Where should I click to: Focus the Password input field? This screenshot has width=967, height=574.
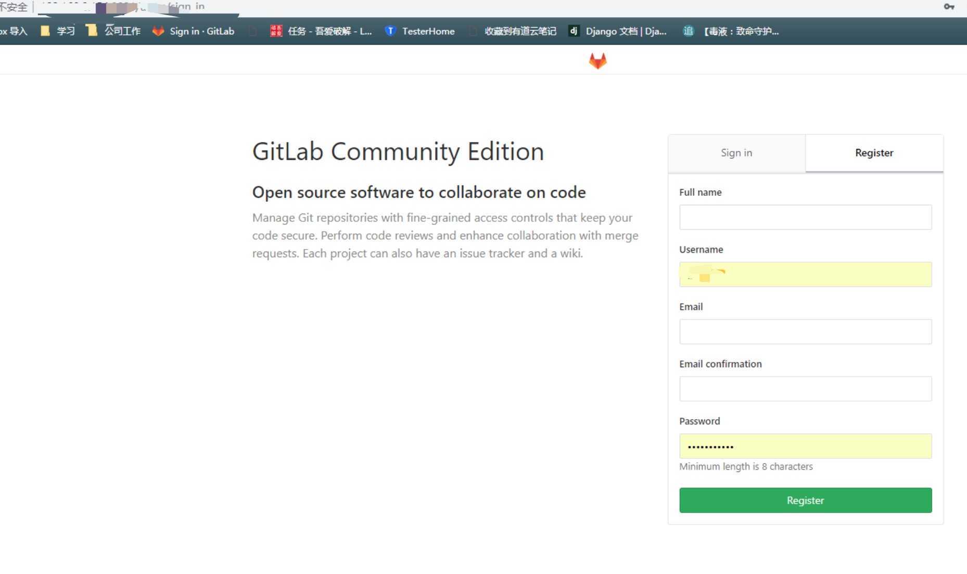pyautogui.click(x=805, y=446)
